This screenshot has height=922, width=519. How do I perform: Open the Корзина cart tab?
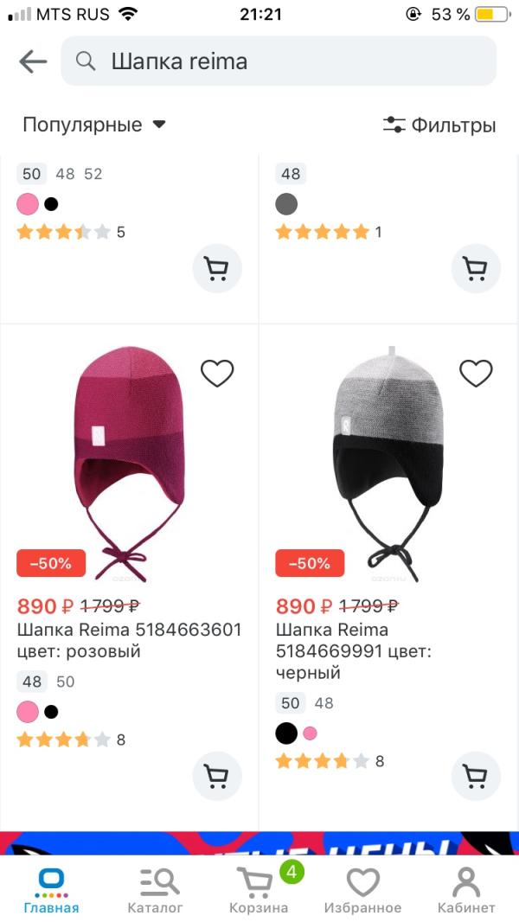click(259, 890)
